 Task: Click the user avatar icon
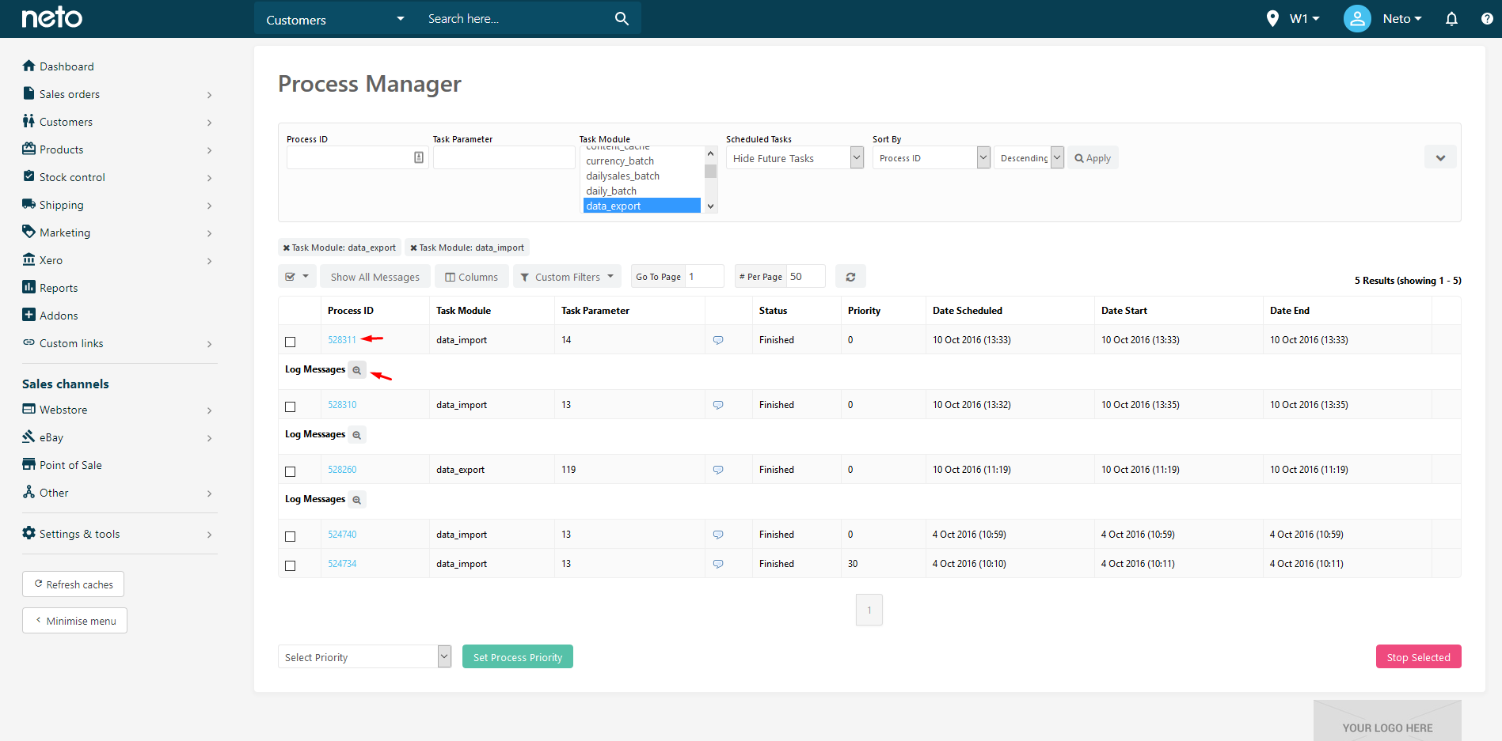point(1357,18)
